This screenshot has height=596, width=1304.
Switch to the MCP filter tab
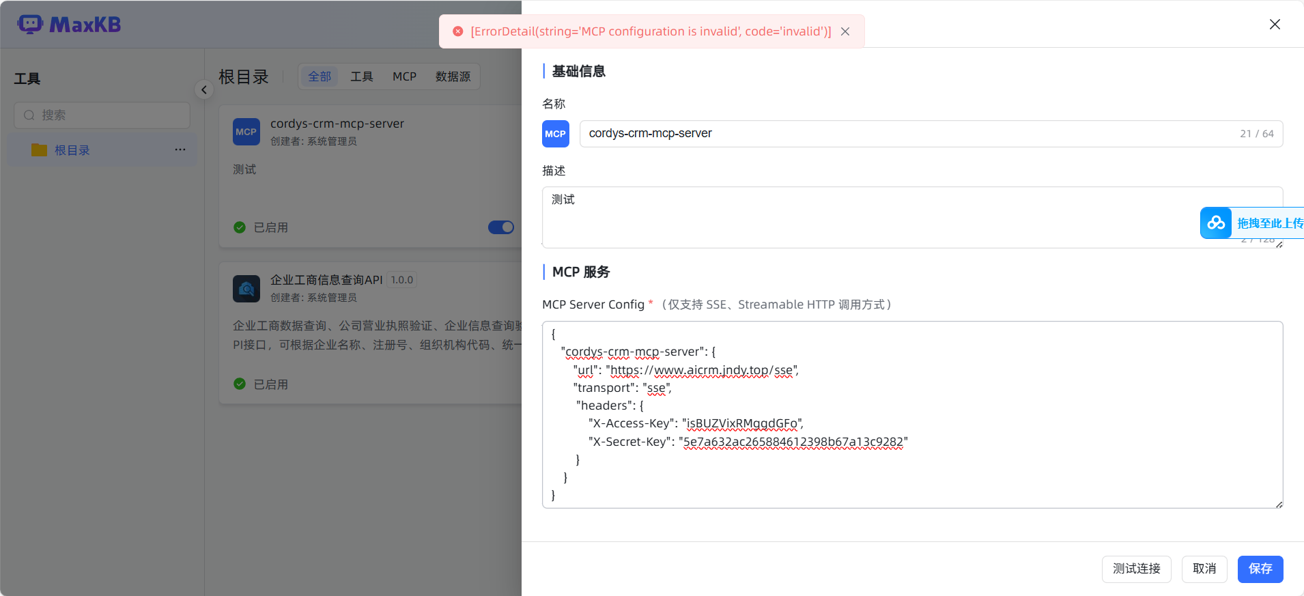404,76
